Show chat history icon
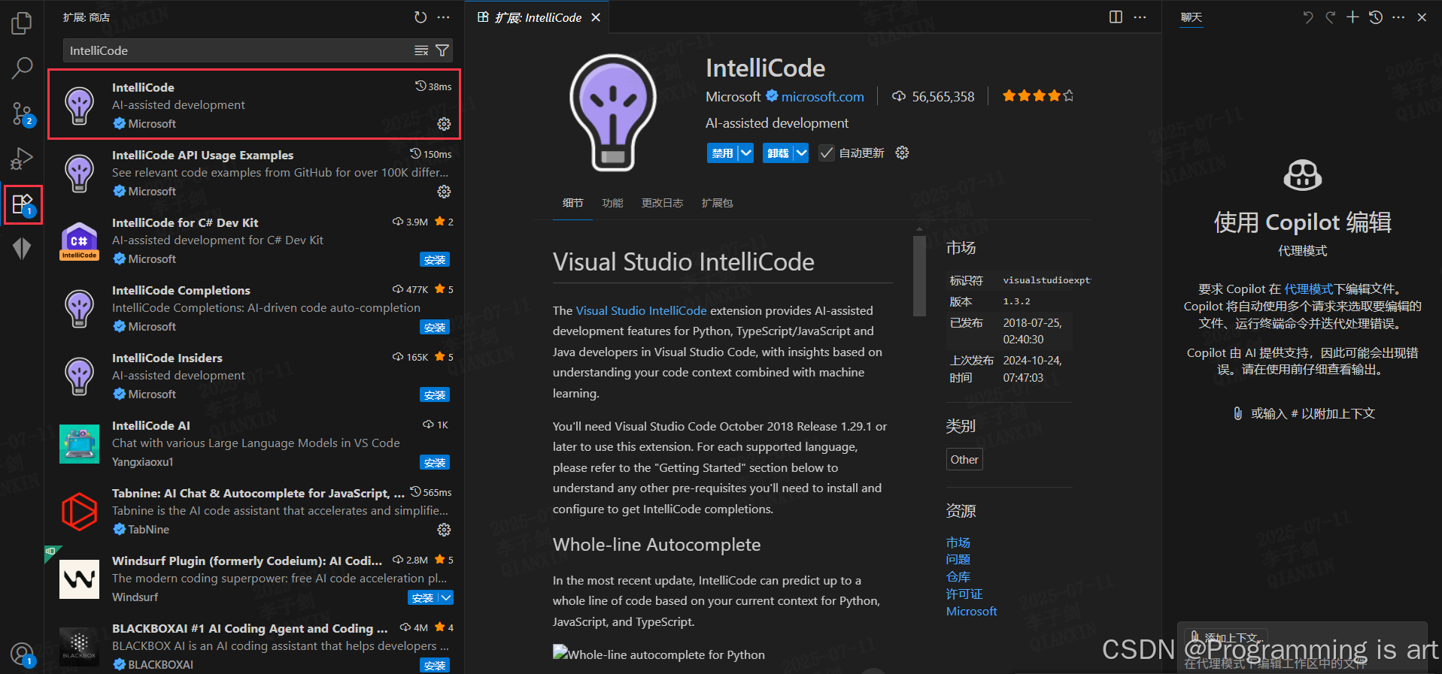1442x674 pixels. click(1376, 17)
